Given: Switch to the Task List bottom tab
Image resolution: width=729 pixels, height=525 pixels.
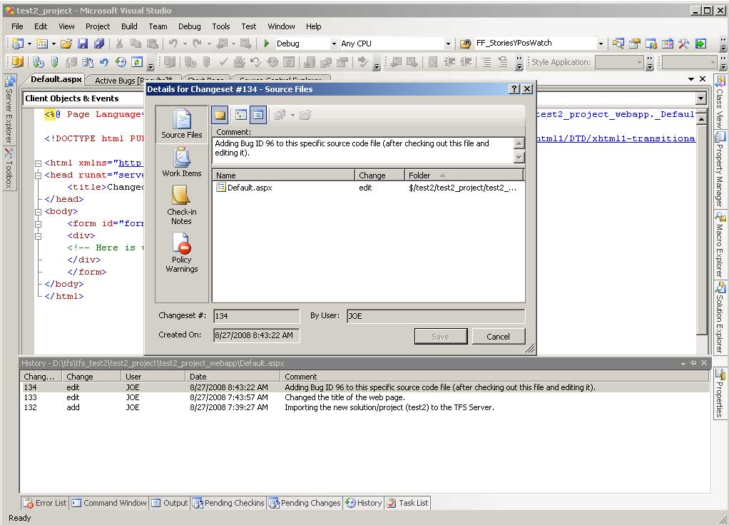Looking at the screenshot, I should pyautogui.click(x=408, y=503).
